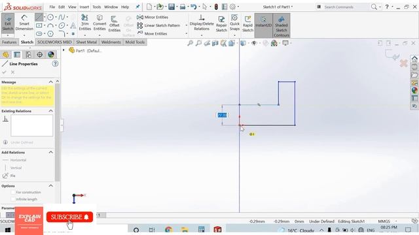Open the ConfigurationManager tab

pyautogui.click(x=28, y=55)
